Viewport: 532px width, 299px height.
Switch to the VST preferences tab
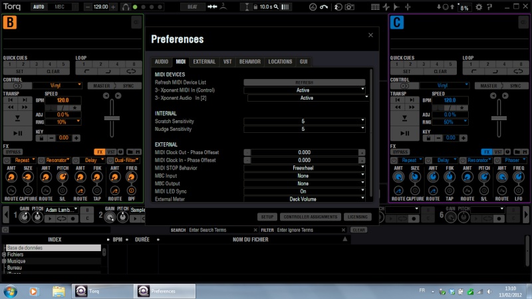[x=227, y=62]
